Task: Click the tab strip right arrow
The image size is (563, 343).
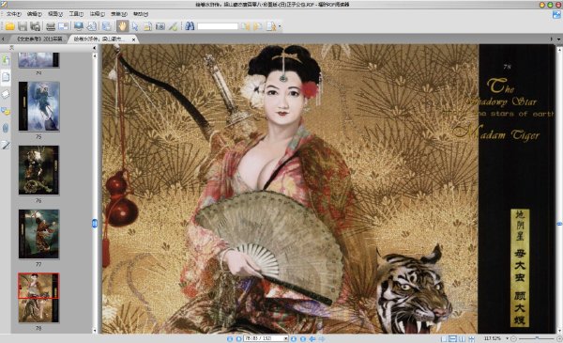Action: coord(552,39)
